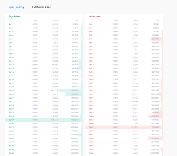Select the Sell24 row label

(x=91, y=109)
